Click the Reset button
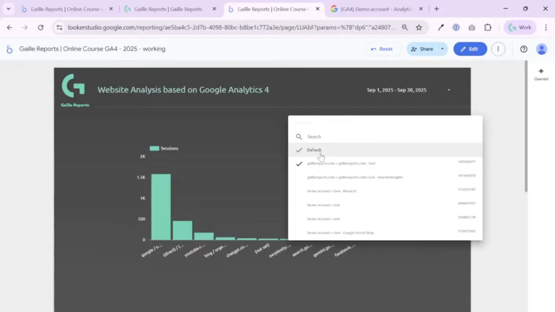The height and width of the screenshot is (312, 555). pos(382,49)
